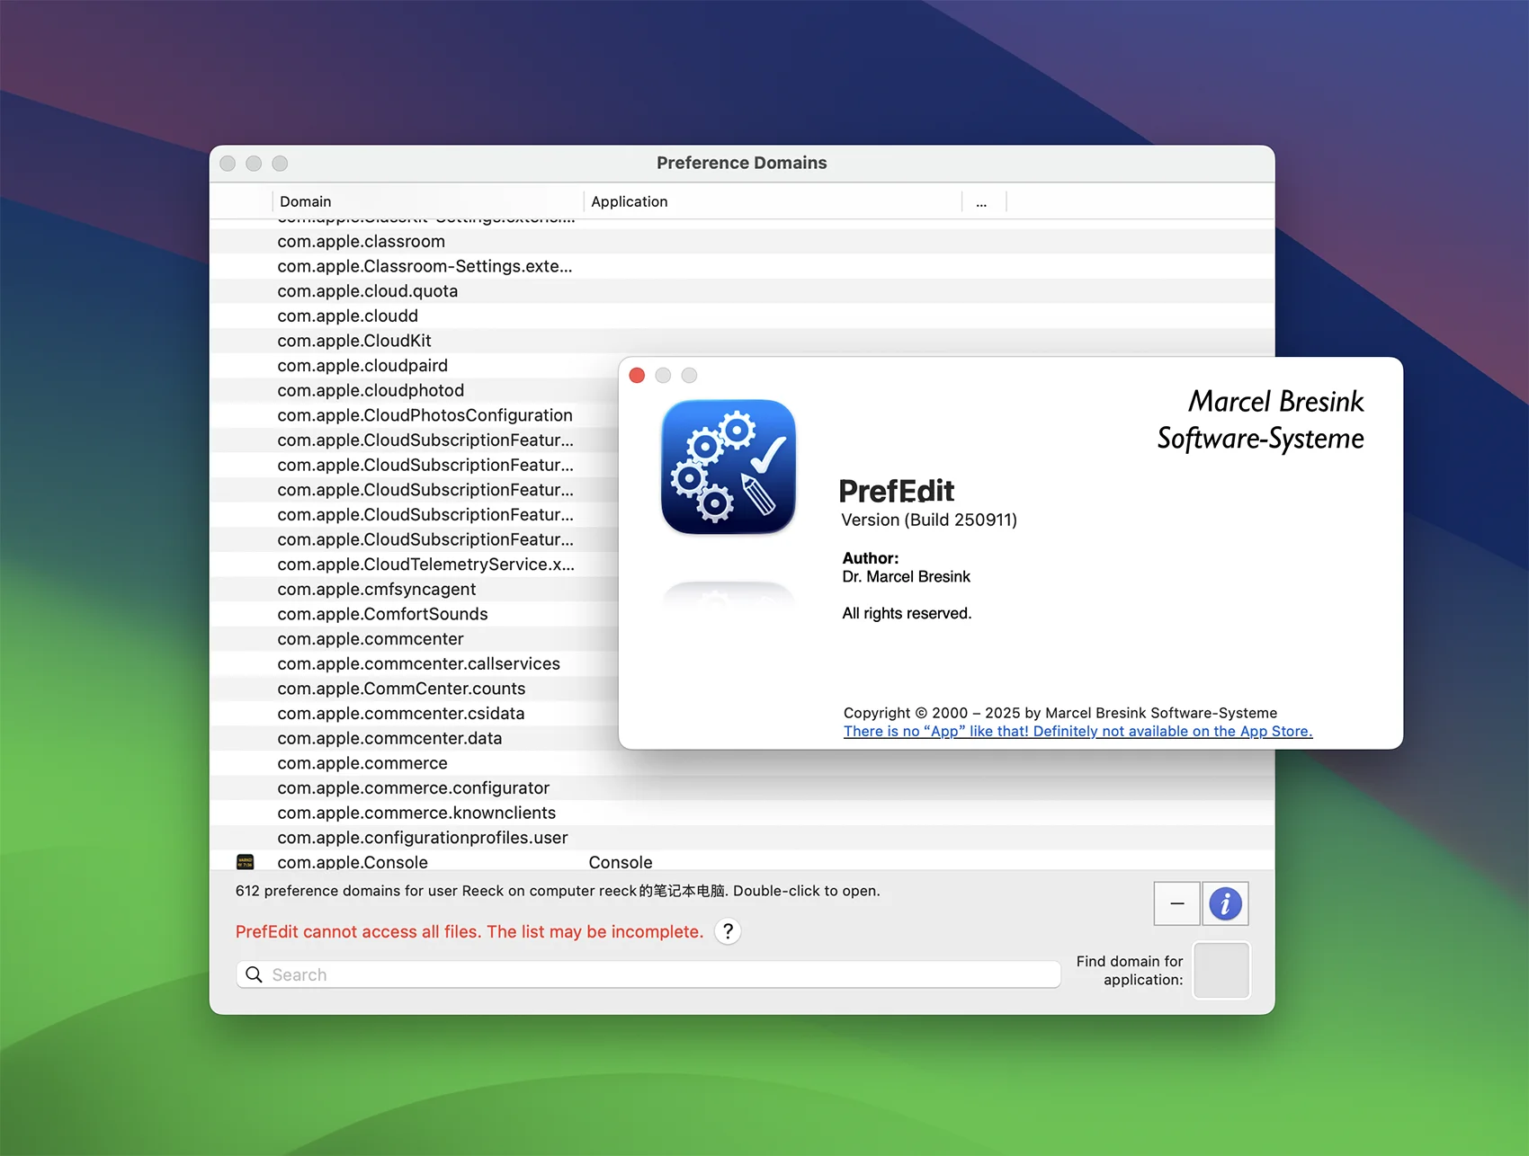Image resolution: width=1529 pixels, height=1156 pixels.
Task: Select com.apple.CloudPhotosConfiguration row
Action: pos(414,415)
